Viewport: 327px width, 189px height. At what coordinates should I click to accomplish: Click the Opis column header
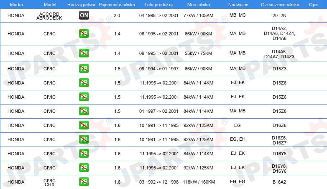[x=314, y=5]
